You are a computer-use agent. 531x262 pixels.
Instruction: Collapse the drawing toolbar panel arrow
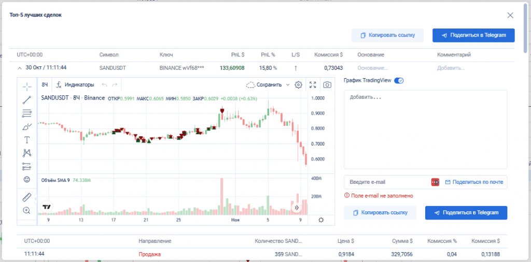(x=36, y=199)
